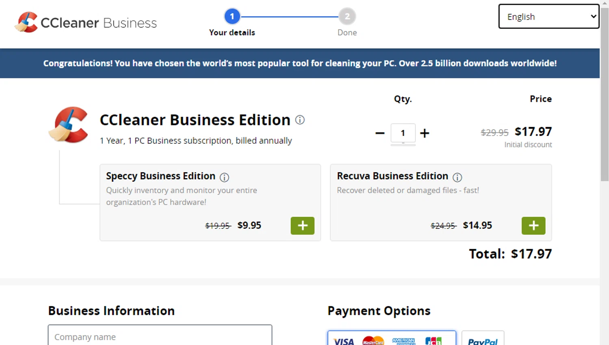Click the quantity input field showing 1
Screen dimensions: 609x345
[403, 133]
